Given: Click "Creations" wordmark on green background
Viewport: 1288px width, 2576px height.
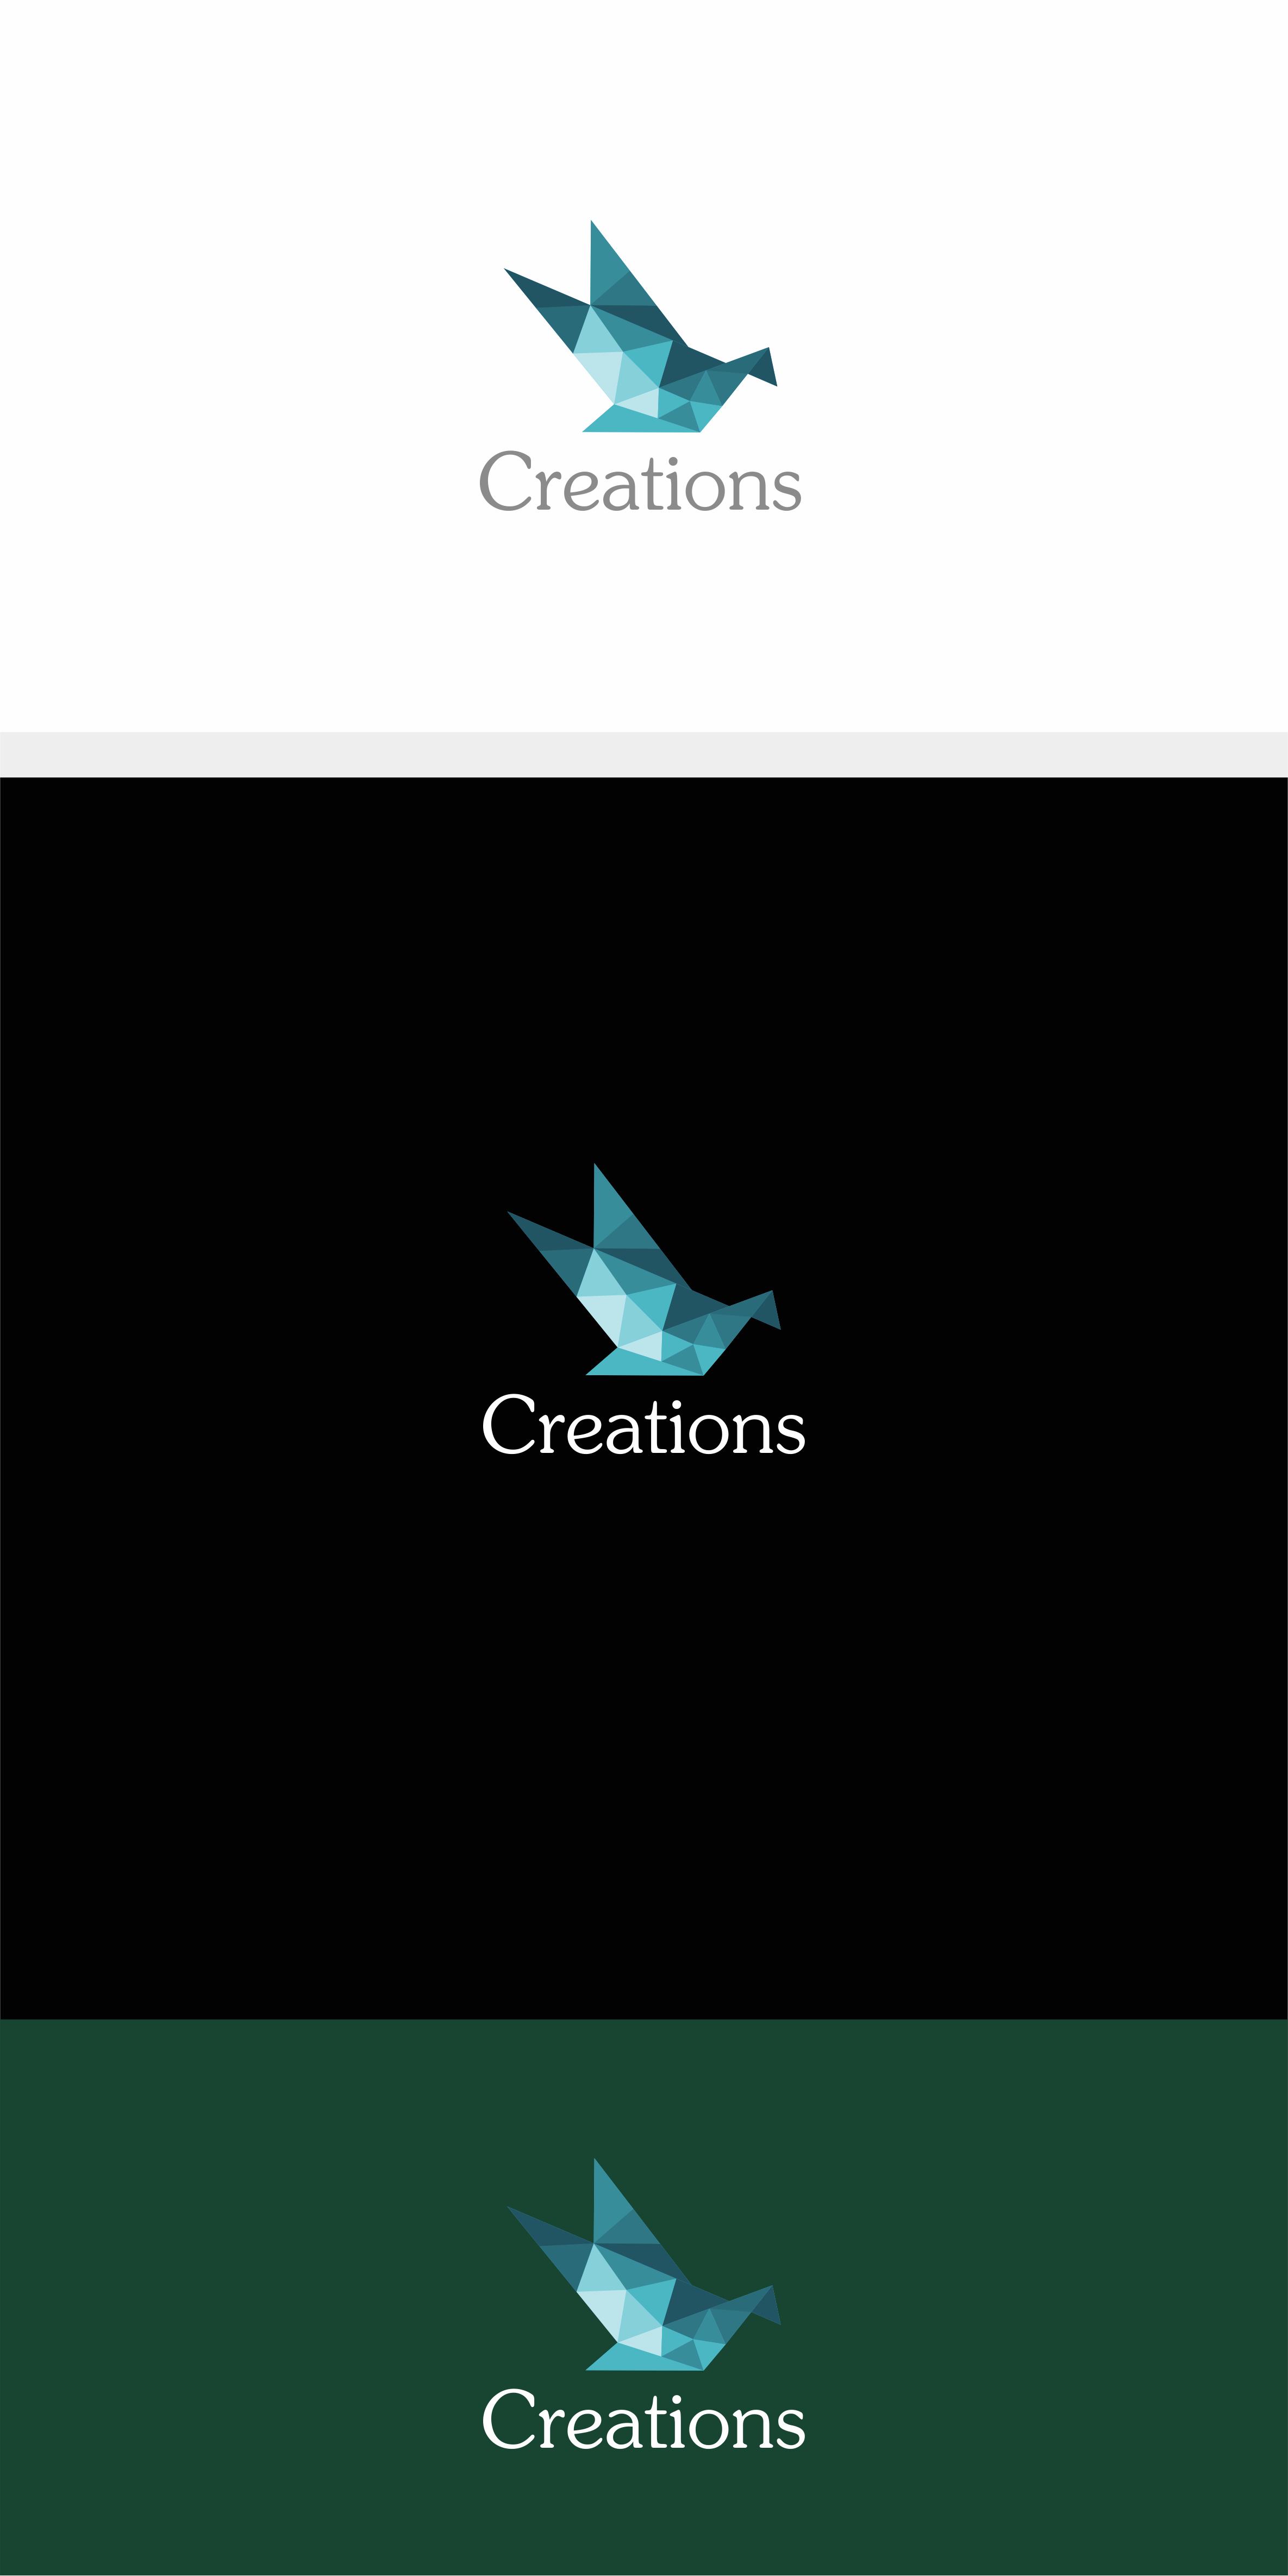Looking at the screenshot, I should tap(643, 2420).
